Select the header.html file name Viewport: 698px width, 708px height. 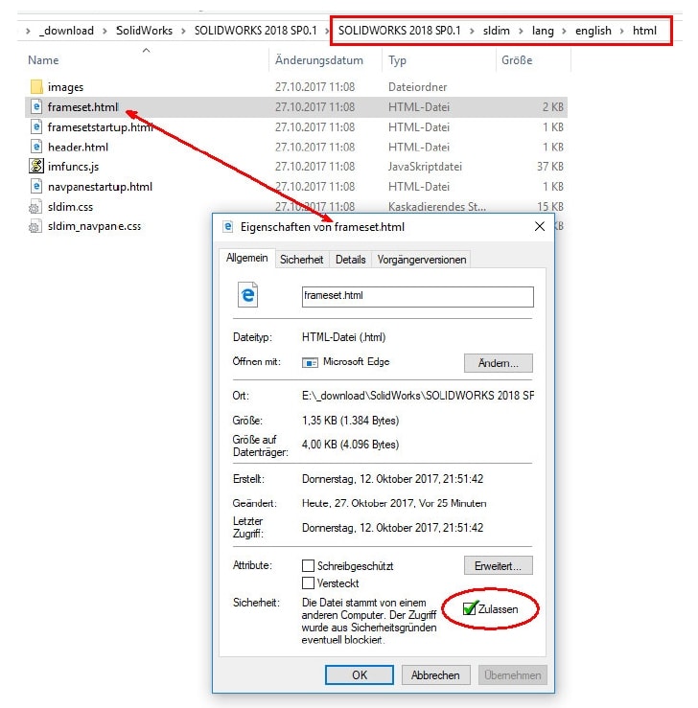(x=79, y=148)
